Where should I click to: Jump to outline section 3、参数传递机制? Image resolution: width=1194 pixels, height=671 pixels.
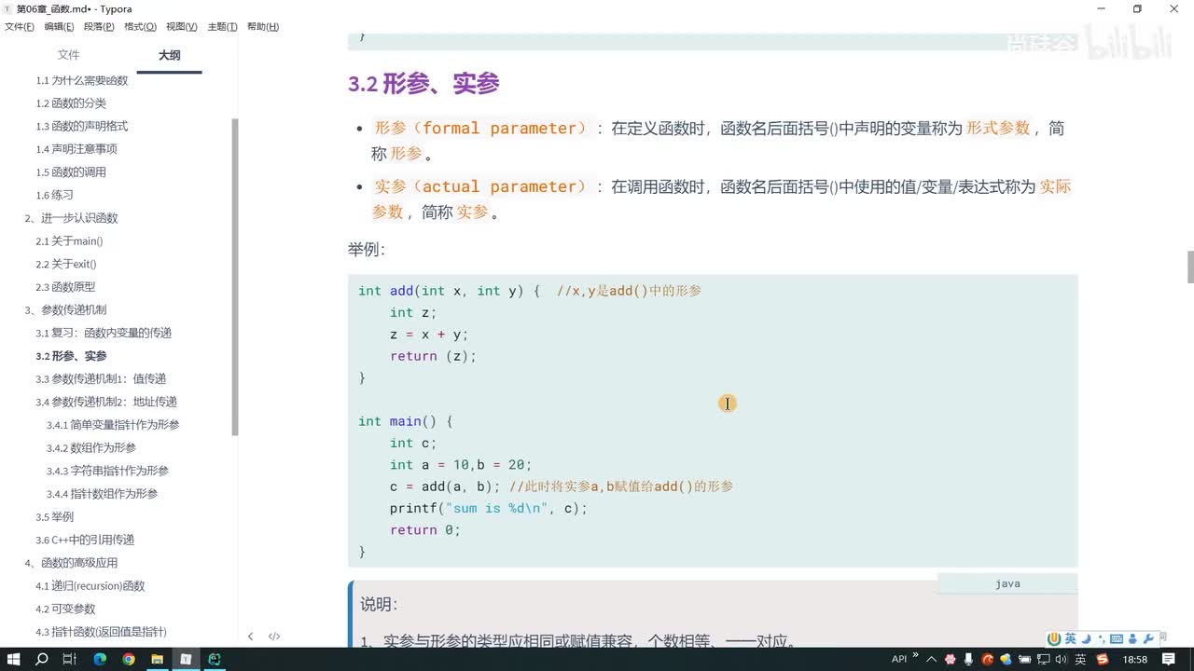(65, 309)
